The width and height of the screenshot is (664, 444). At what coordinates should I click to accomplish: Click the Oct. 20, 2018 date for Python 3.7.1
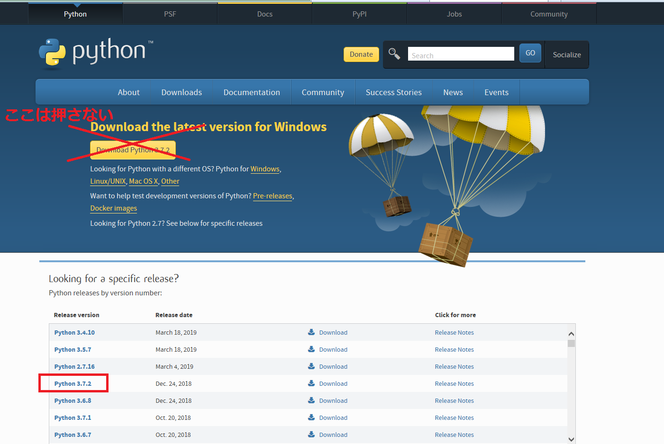coord(173,417)
